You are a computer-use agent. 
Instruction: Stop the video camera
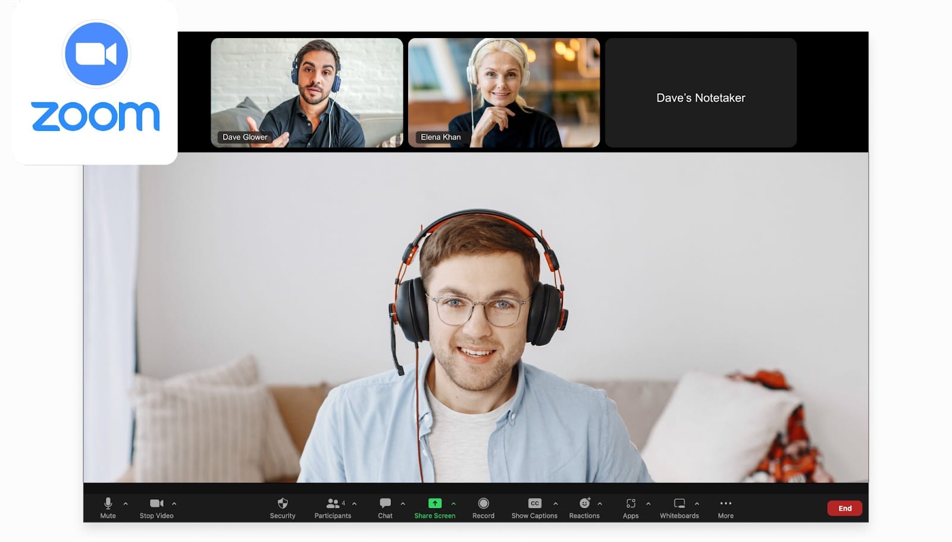[156, 504]
